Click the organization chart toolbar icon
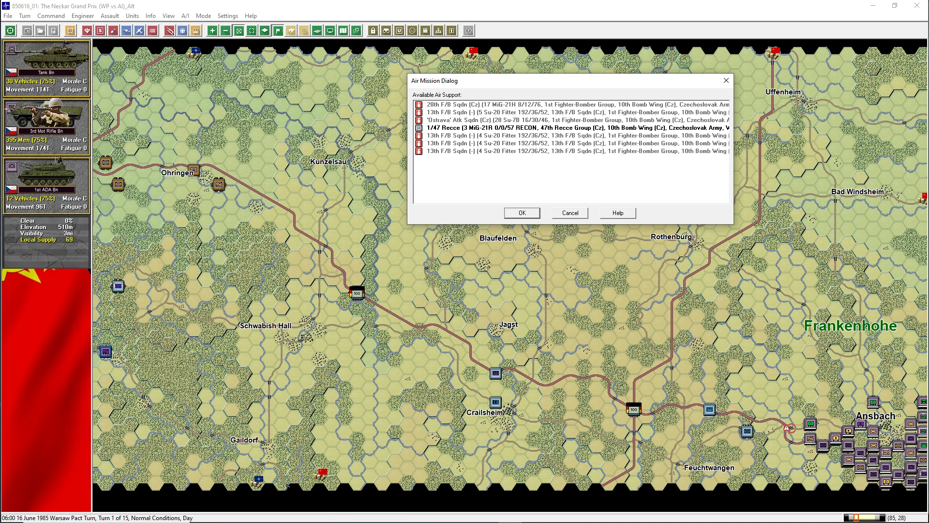 pos(438,31)
